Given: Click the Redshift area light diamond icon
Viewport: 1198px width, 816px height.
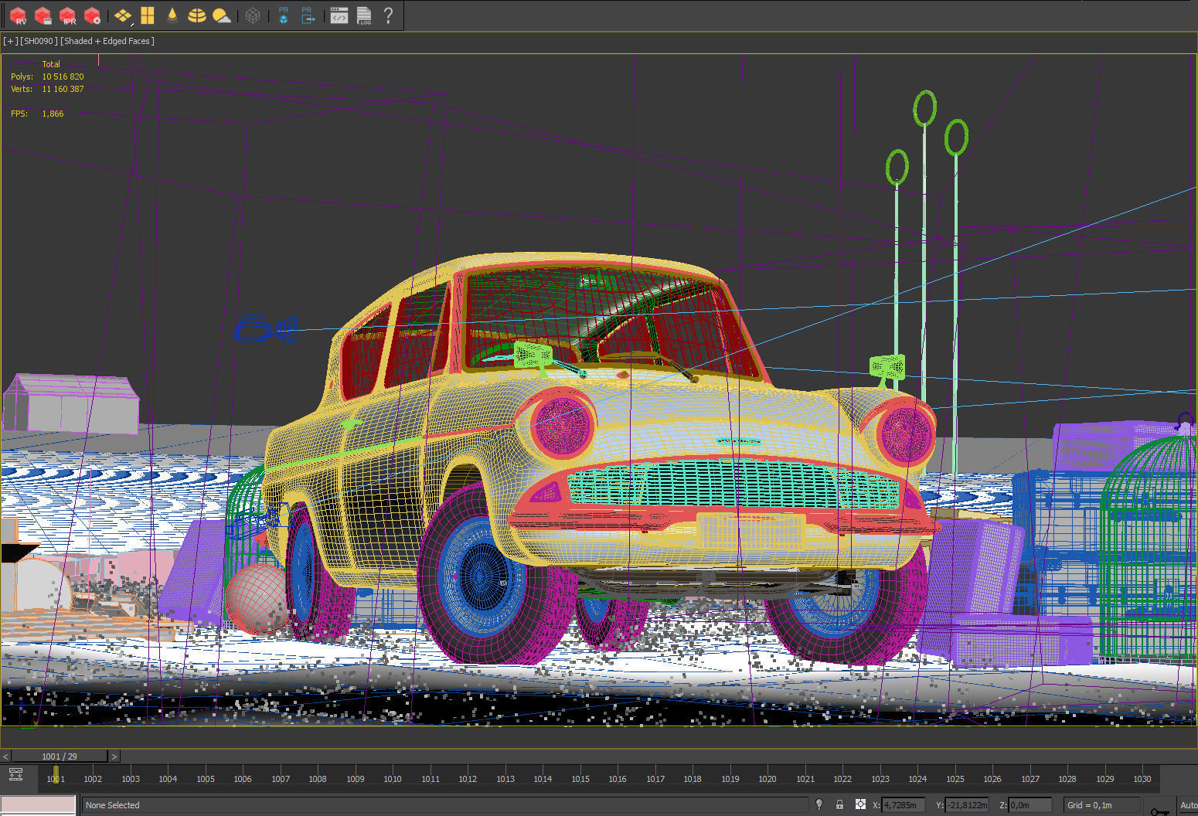Looking at the screenshot, I should point(123,15).
